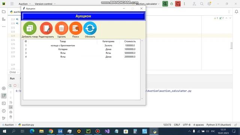Open the Поиск search icon
The width and height of the screenshot is (240, 135).
click(x=76, y=28)
